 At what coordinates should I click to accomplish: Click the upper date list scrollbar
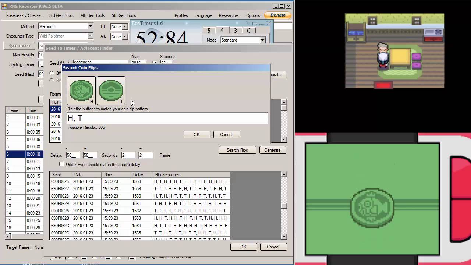click(284, 121)
